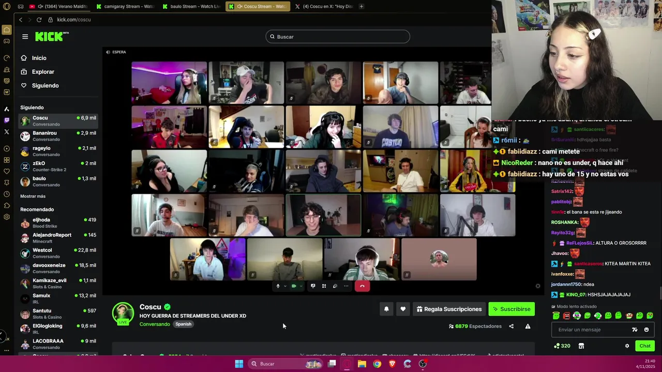This screenshot has width=662, height=372.
Task: Open rageylo channel in sidebar
Action: pyautogui.click(x=58, y=151)
